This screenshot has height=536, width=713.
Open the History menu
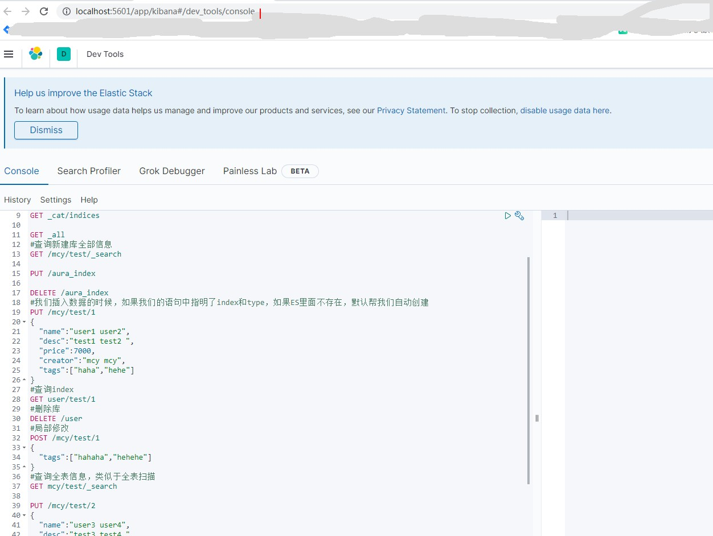pos(18,200)
